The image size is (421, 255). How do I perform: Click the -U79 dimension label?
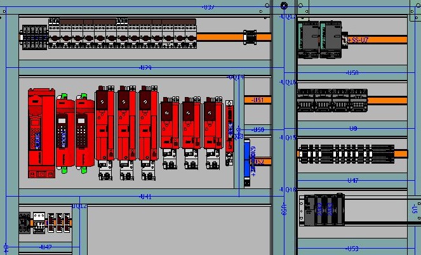pos(145,67)
